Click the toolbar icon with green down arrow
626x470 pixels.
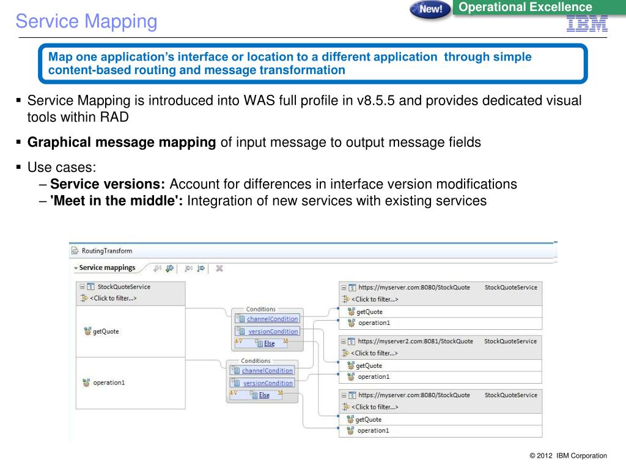[x=170, y=268]
